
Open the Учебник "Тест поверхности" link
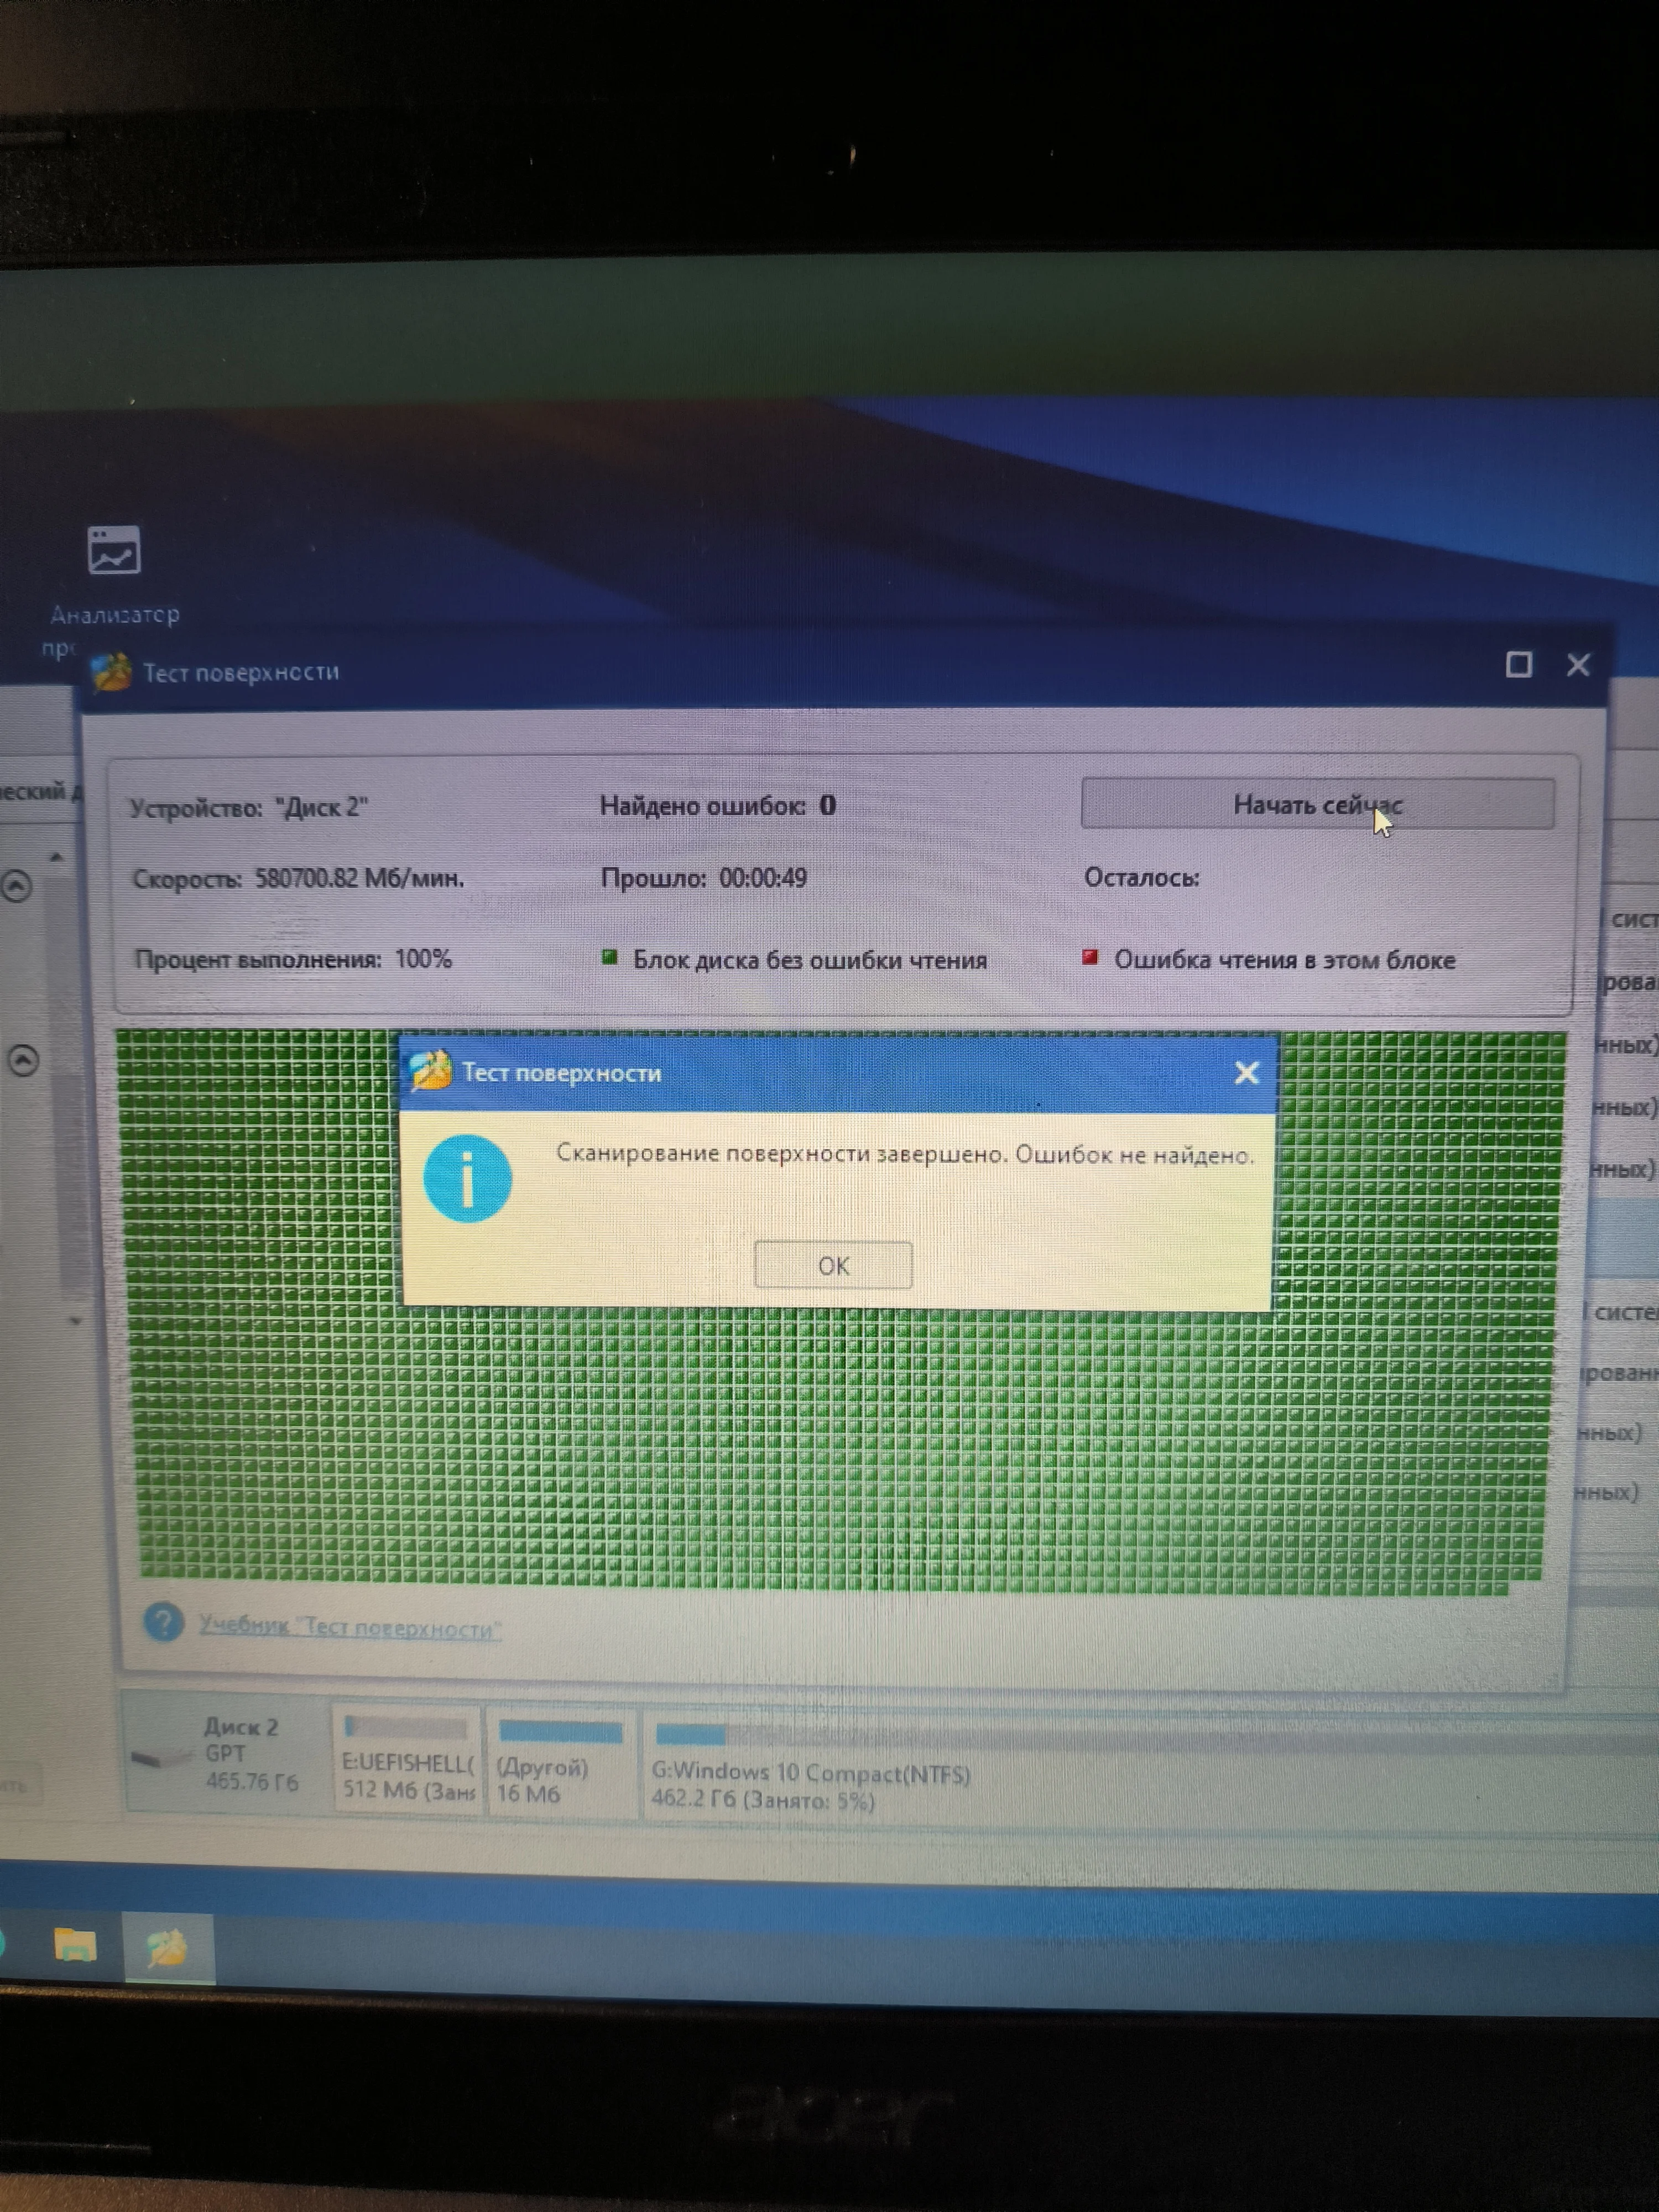point(350,1628)
